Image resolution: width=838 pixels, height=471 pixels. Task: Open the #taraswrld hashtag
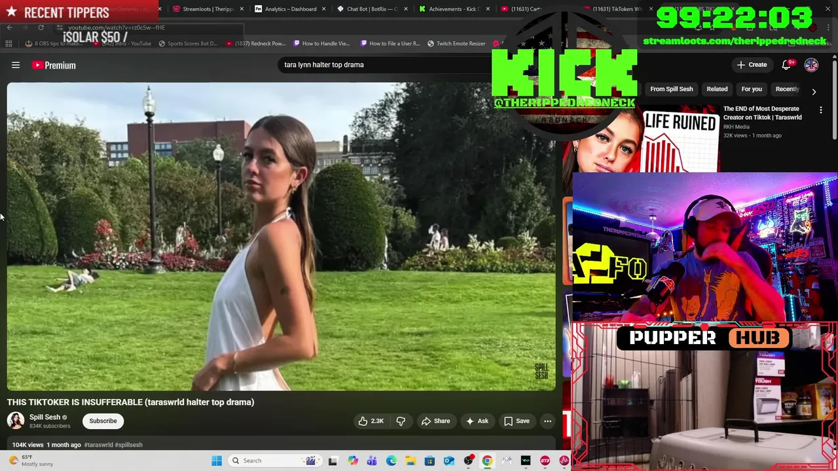pos(98,445)
